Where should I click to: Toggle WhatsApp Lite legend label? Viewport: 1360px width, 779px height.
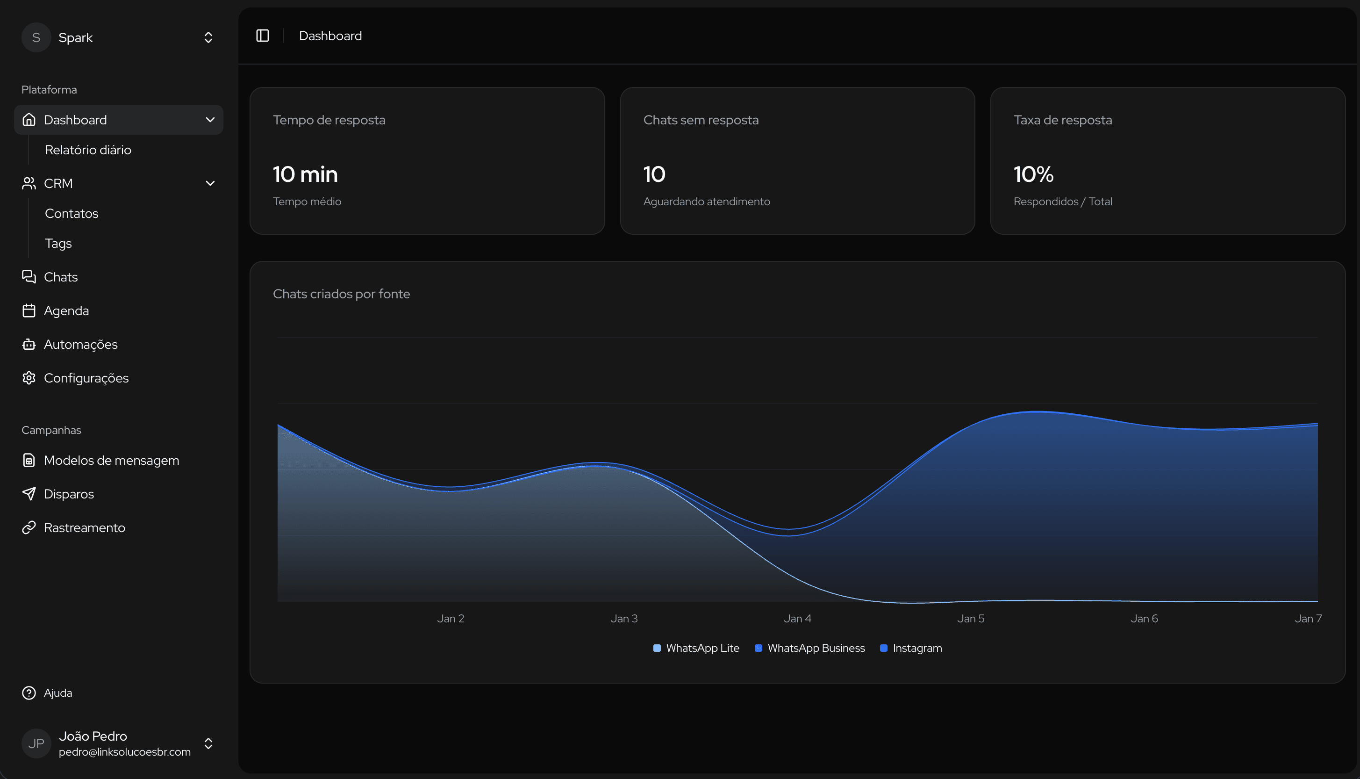(702, 649)
